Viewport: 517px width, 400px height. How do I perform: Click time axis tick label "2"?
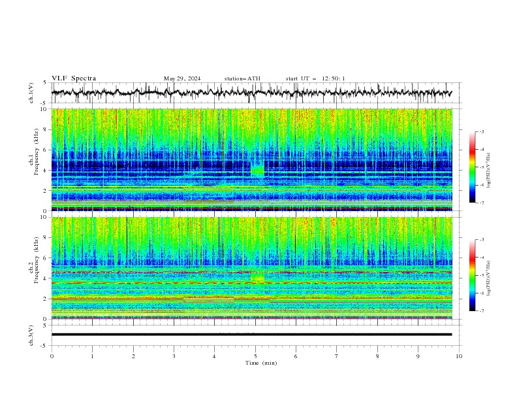[x=133, y=356]
